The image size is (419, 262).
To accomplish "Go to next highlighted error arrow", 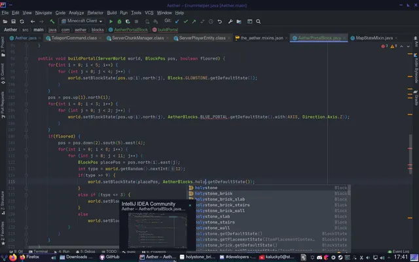I will [409, 47].
